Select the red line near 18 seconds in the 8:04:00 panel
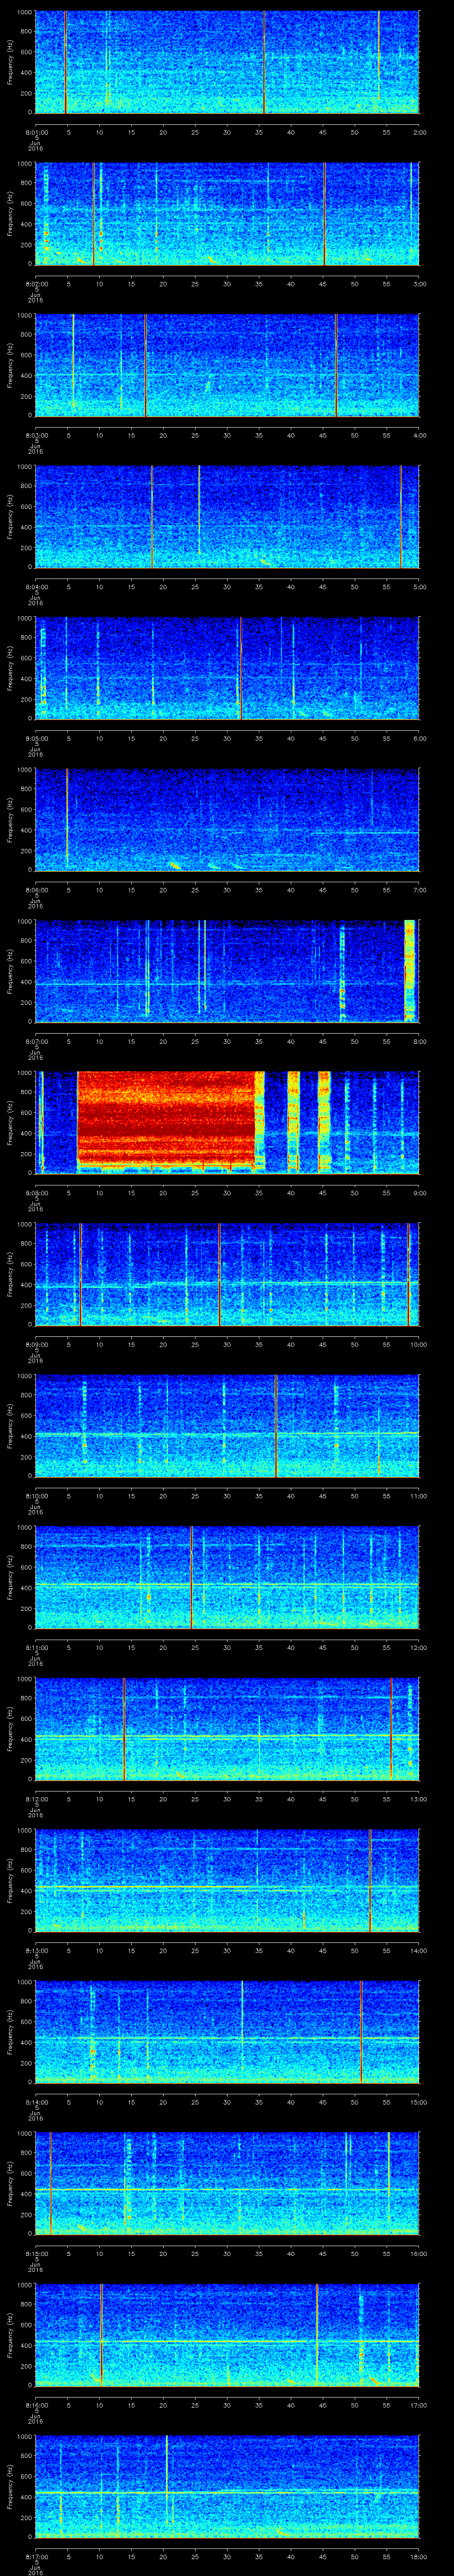Image resolution: width=454 pixels, height=2576 pixels. 153,516
